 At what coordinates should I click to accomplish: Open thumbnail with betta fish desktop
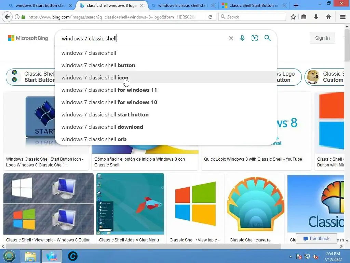coord(130,204)
